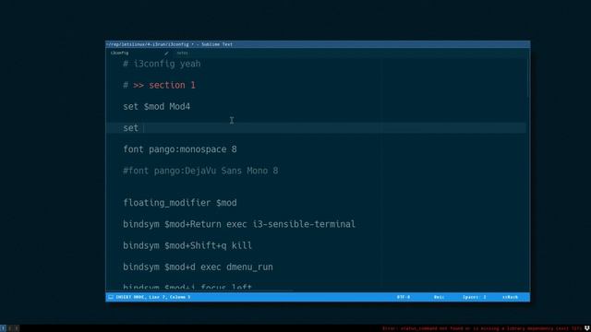The height and width of the screenshot is (332, 591).
Task: Click the 'set $mod Mod4' line
Action: [x=156, y=107]
